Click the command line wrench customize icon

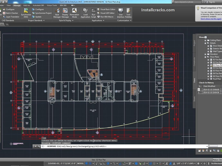coord(39,146)
